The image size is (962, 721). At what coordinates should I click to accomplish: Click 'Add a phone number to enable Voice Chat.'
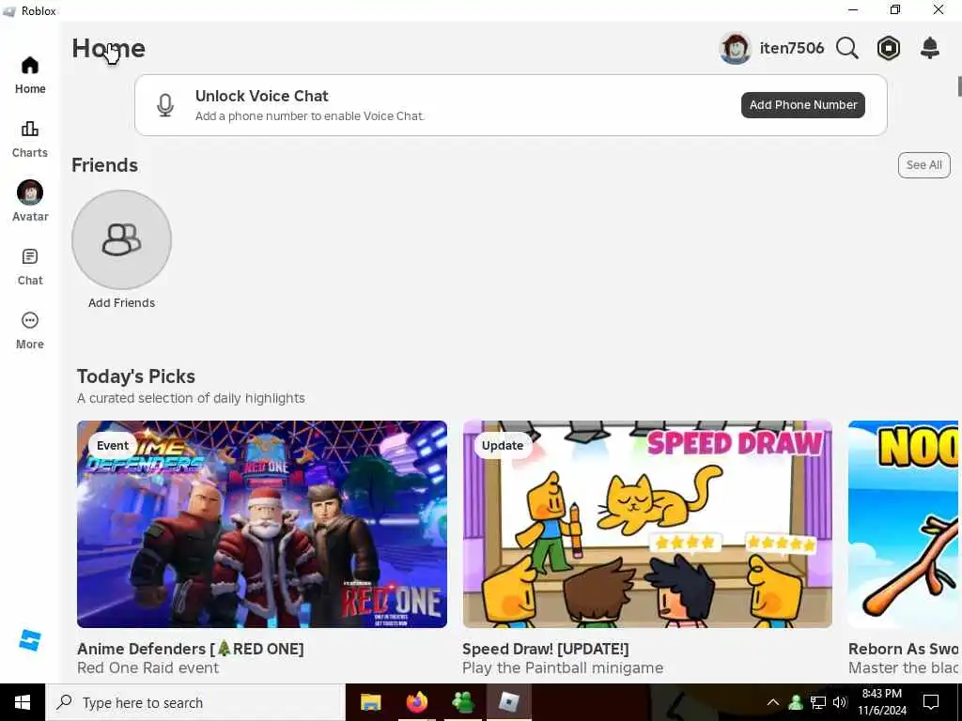pos(310,115)
